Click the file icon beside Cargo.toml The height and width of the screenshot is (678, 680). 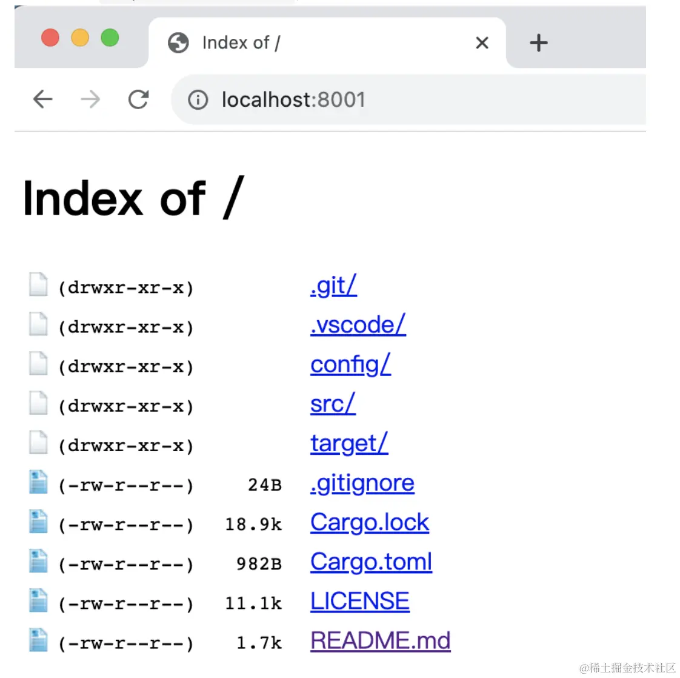click(x=38, y=562)
